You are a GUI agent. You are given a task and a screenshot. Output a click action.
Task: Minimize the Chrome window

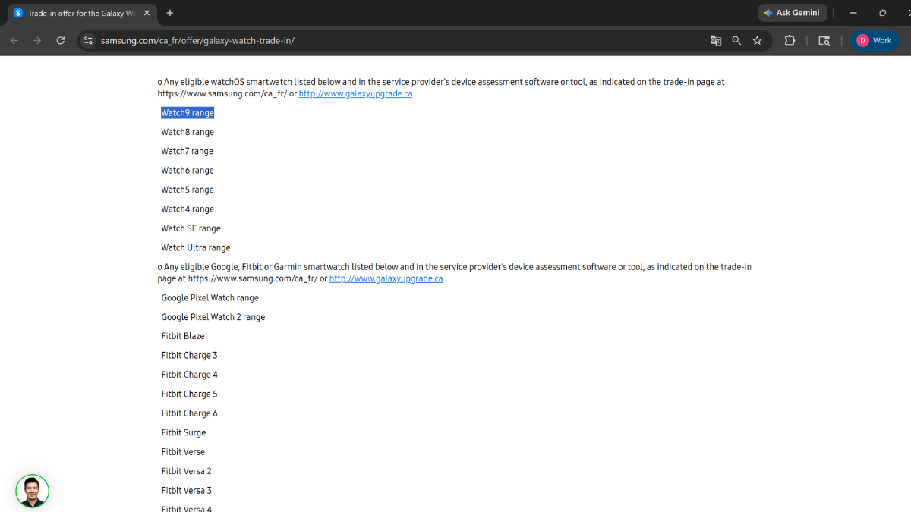[854, 13]
